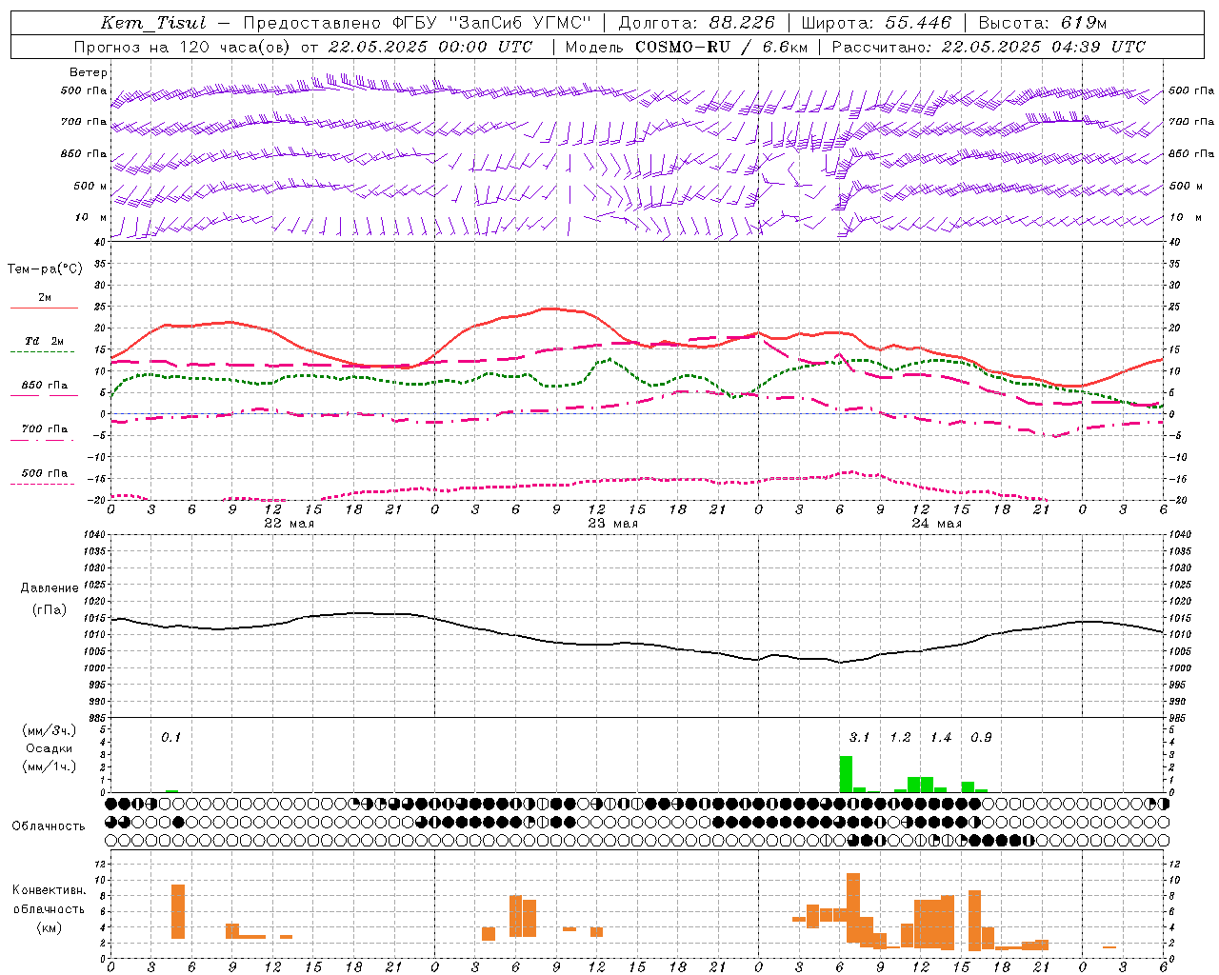Select the Модель COSMO-RU / 6.6км label
Image resolution: width=1219 pixels, height=975 pixels.
tap(686, 47)
